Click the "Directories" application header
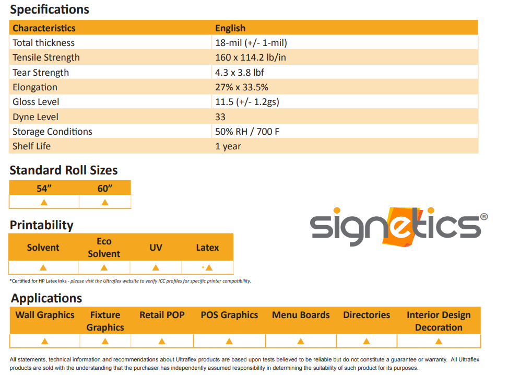The image size is (508, 375). click(x=367, y=315)
